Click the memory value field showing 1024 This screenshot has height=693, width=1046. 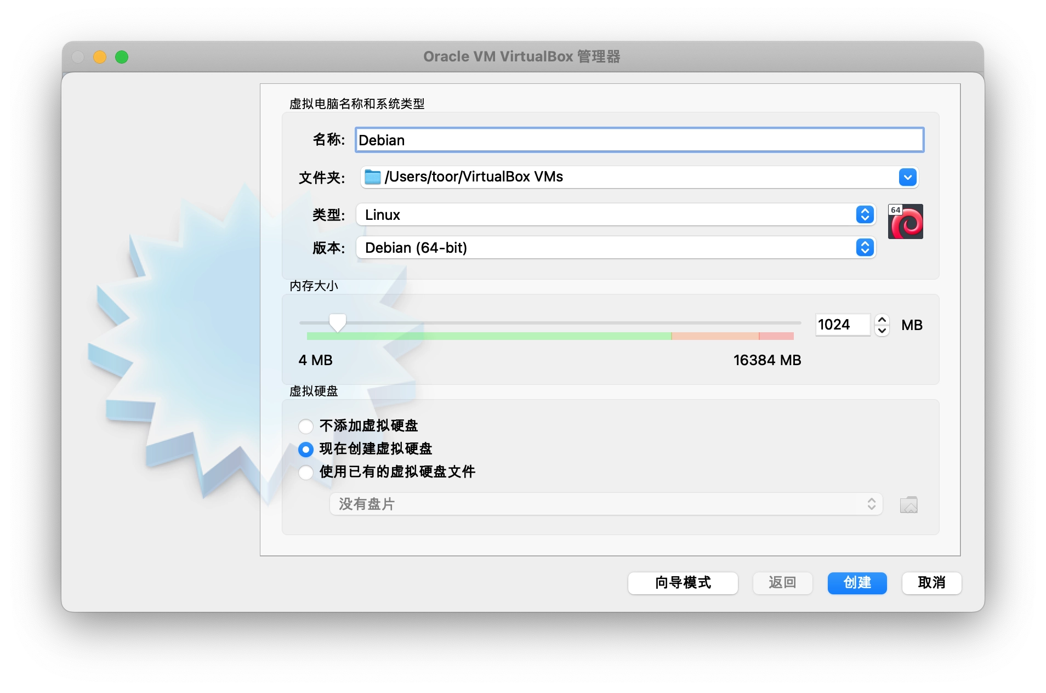coord(842,325)
